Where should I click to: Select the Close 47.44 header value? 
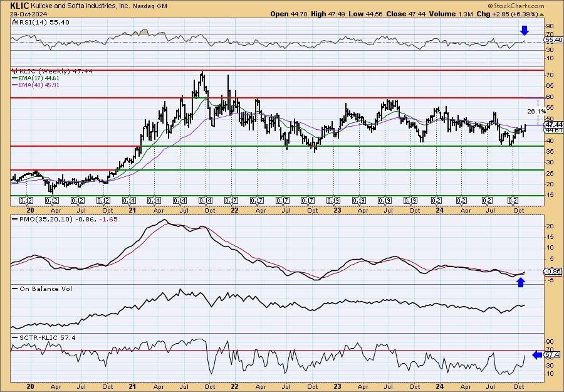coord(405,14)
